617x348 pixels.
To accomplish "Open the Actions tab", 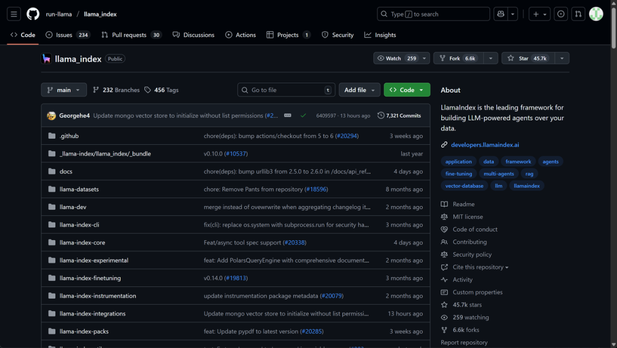I will click(241, 35).
